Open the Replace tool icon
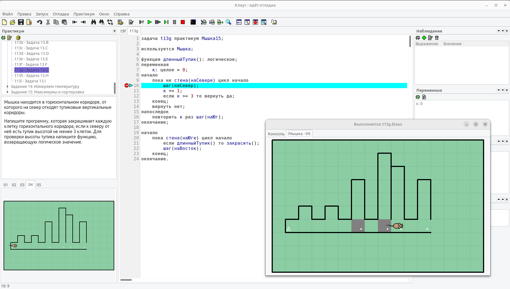The width and height of the screenshot is (510, 289). point(110,22)
